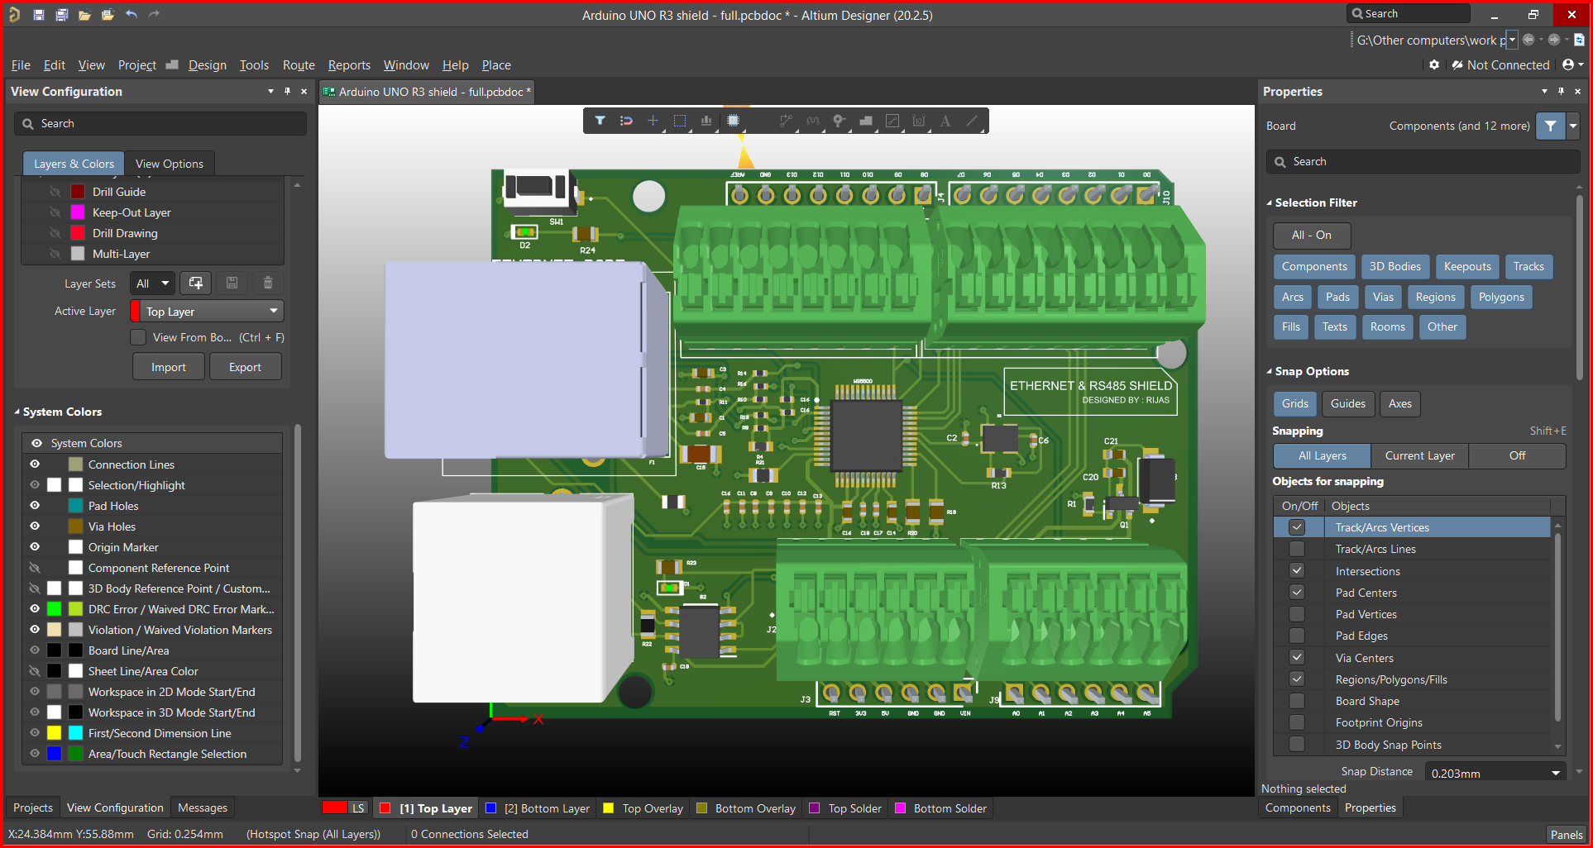
Task: Click the Save icon in title bar
Action: point(38,15)
